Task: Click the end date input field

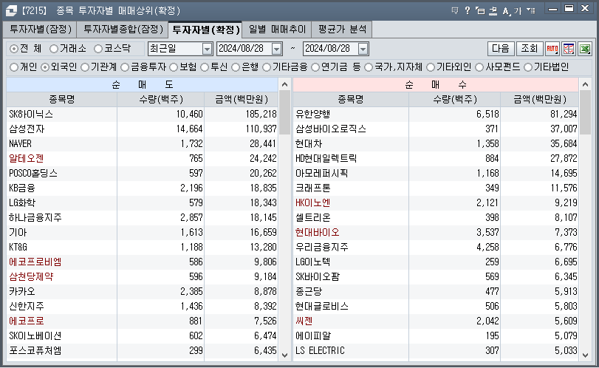Action: tap(331, 49)
